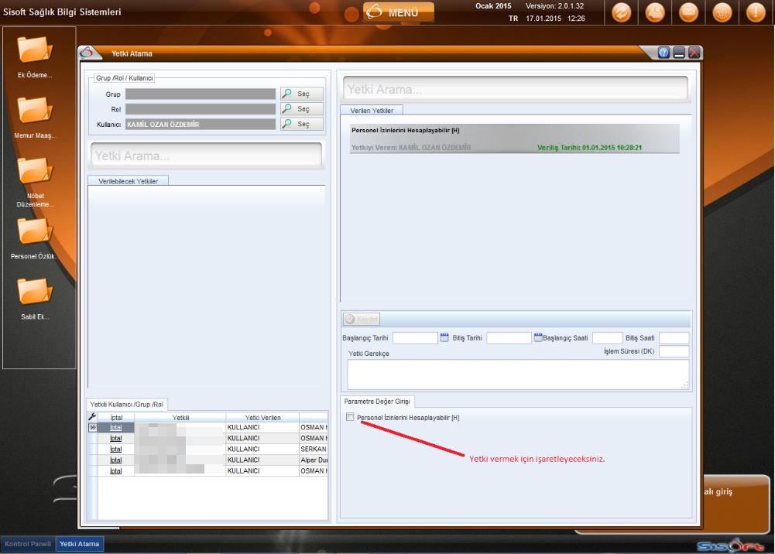
Task: Click the globe icon in top bar
Action: pos(722,13)
